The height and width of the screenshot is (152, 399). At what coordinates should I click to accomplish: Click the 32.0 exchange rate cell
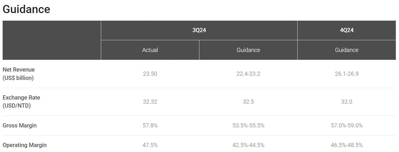[x=346, y=102]
